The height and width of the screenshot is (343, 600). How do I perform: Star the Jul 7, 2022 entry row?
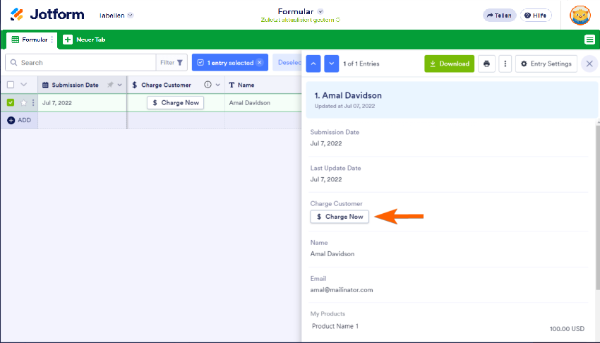coord(23,102)
